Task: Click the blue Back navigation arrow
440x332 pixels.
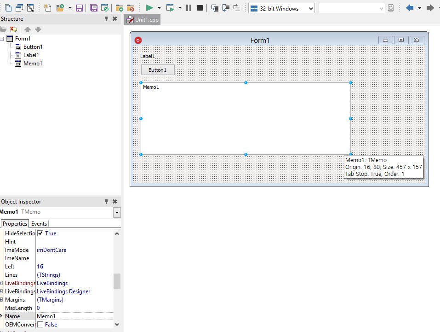Action: click(409, 8)
